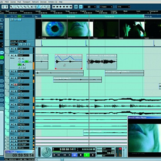Click the Record button in transport
The height and width of the screenshot is (161, 161).
[93, 155]
